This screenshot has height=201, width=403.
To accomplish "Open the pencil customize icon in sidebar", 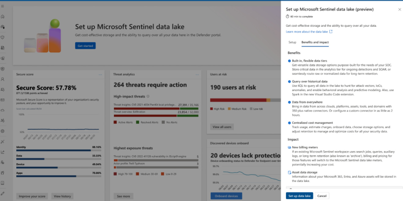I will (x=2, y=193).
